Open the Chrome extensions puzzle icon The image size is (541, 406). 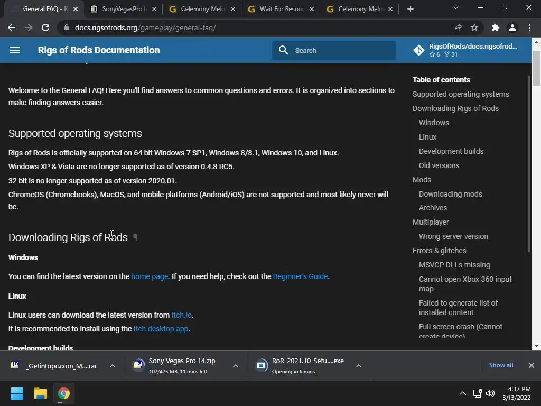pos(496,27)
